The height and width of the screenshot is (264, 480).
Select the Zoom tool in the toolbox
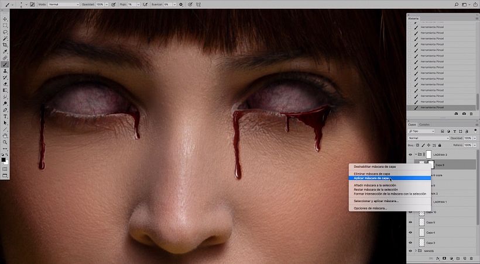pos(5,142)
